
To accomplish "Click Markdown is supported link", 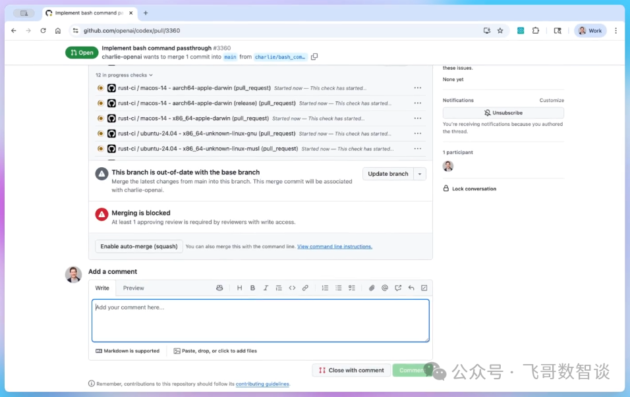I will (127, 351).
